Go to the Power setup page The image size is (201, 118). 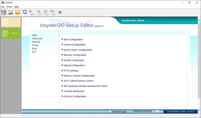coord(35,45)
